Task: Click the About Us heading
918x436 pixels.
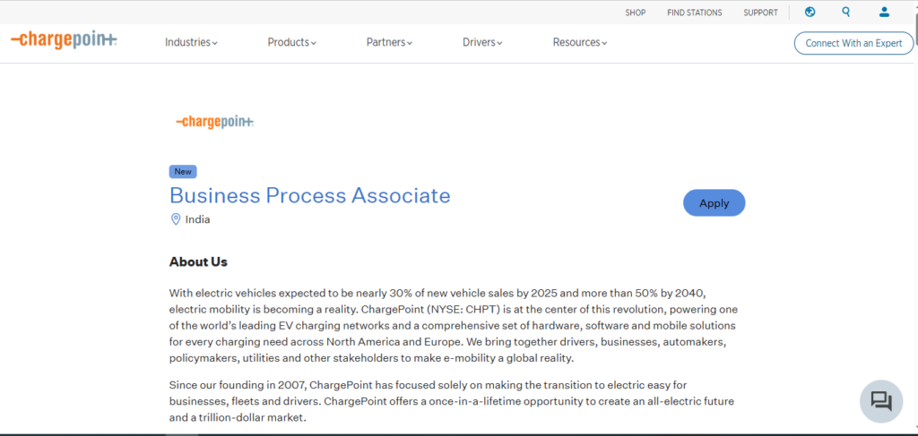Action: pos(198,261)
